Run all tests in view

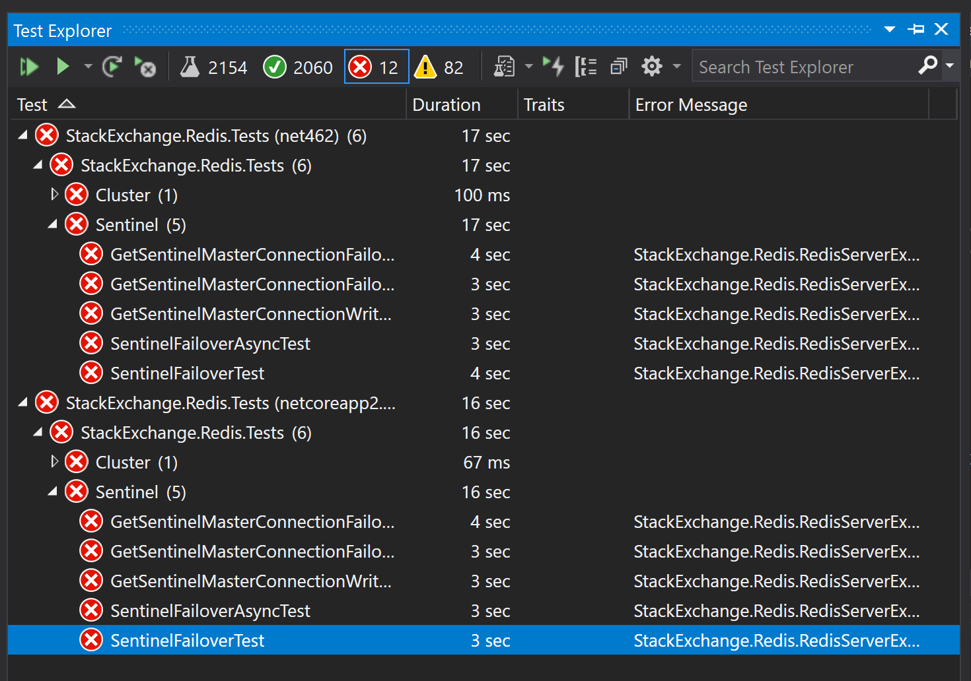[29, 67]
